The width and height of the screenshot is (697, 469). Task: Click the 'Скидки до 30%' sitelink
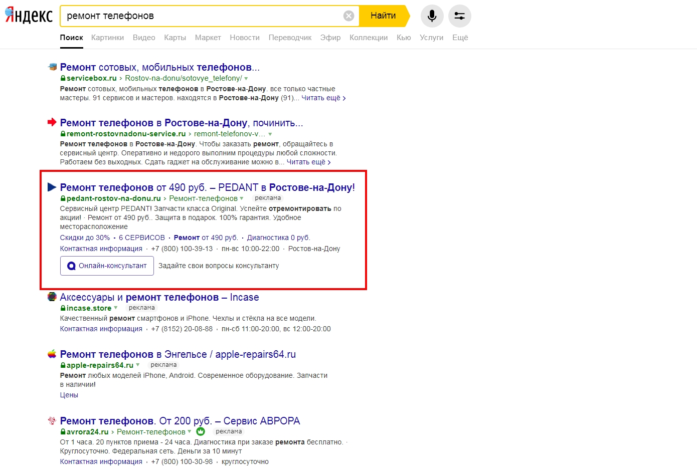[x=85, y=238]
